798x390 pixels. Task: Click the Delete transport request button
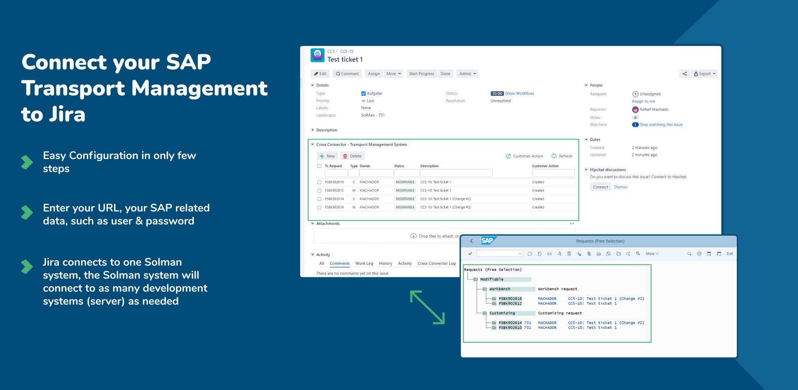[x=352, y=156]
